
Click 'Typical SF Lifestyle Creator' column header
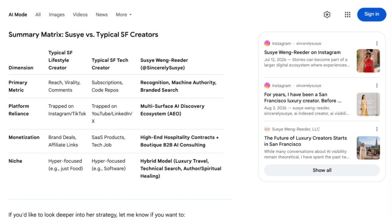60,60
